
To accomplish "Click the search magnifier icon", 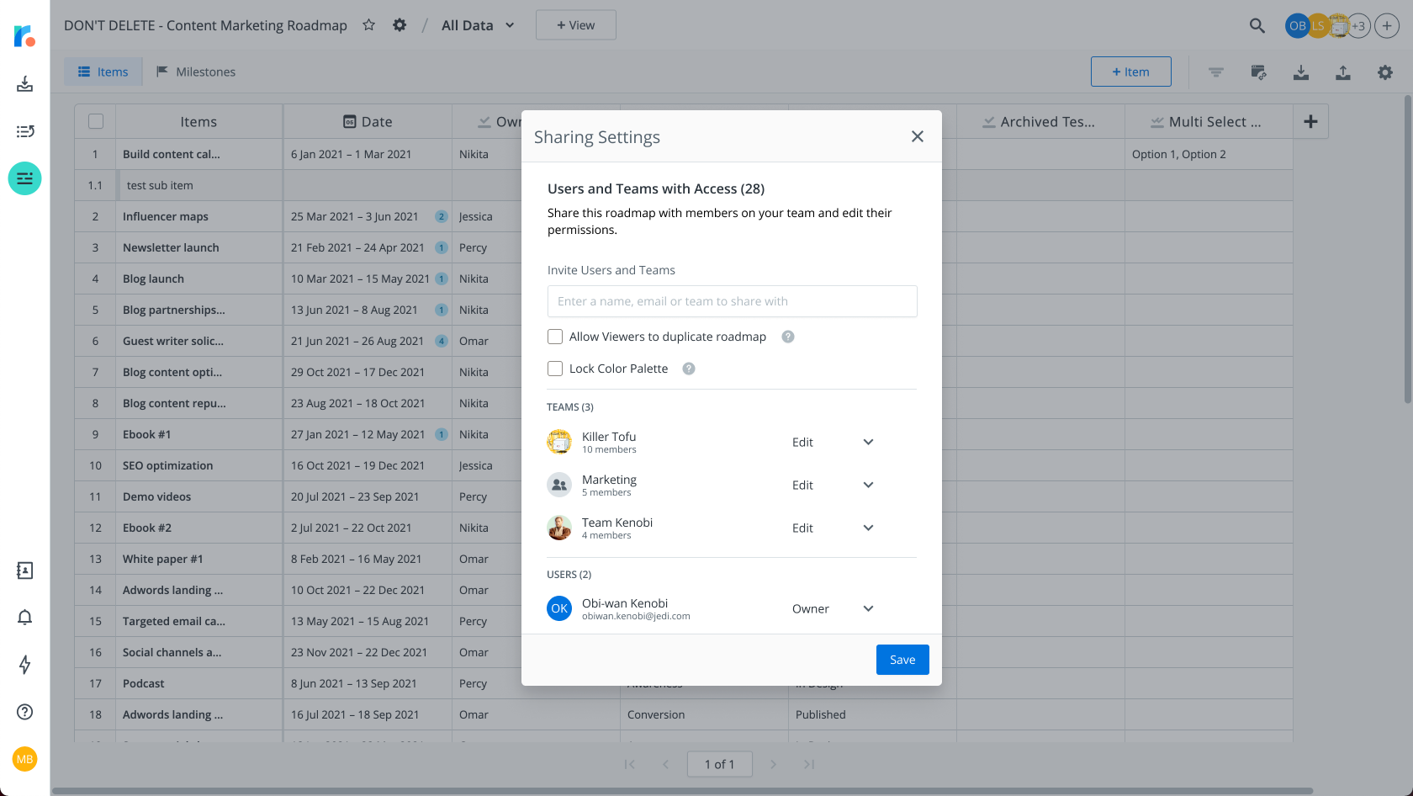I will [1257, 26].
